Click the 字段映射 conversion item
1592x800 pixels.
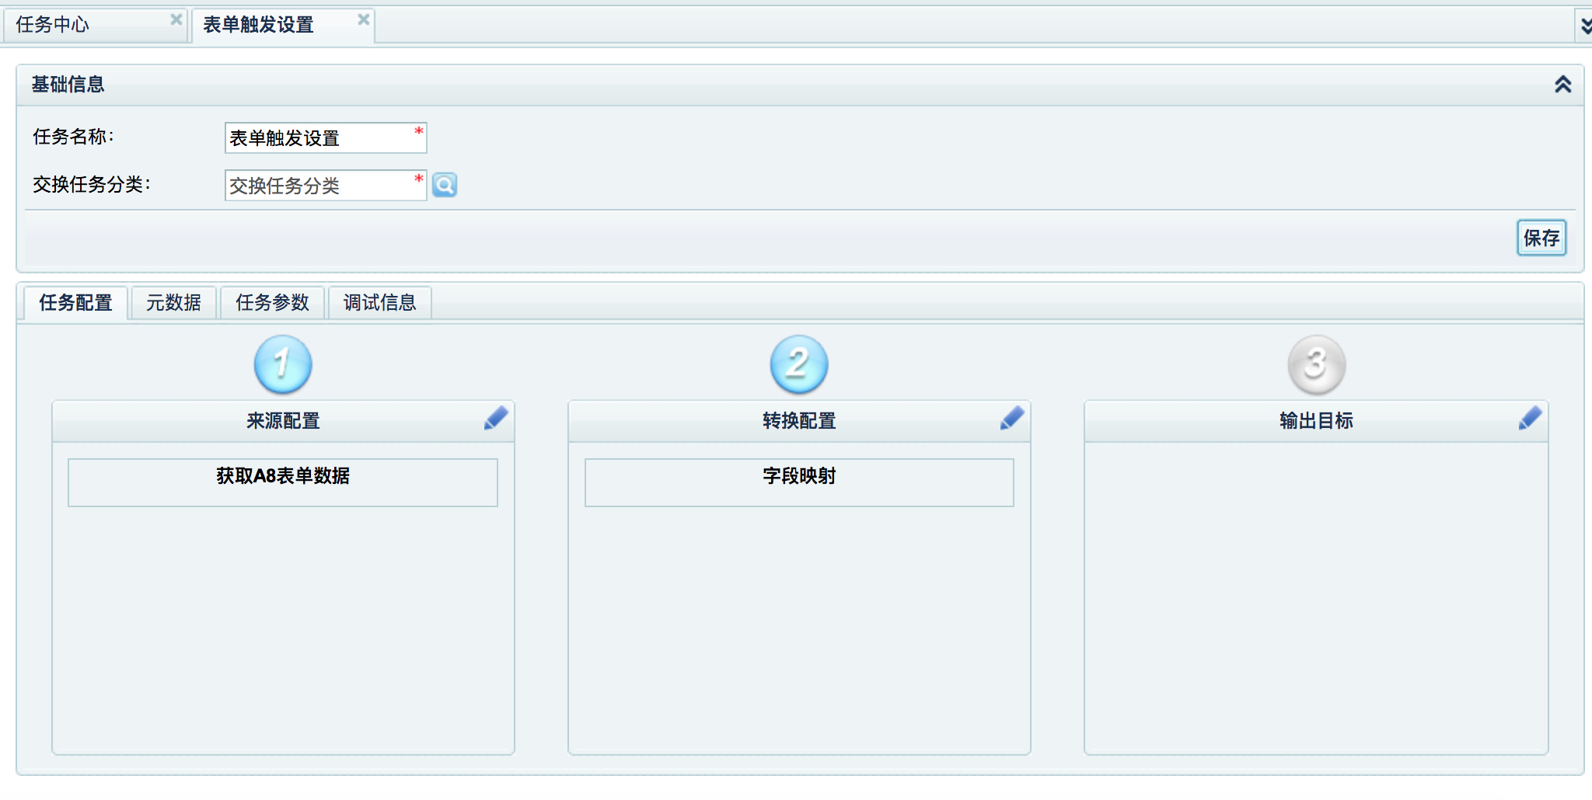pyautogui.click(x=799, y=482)
